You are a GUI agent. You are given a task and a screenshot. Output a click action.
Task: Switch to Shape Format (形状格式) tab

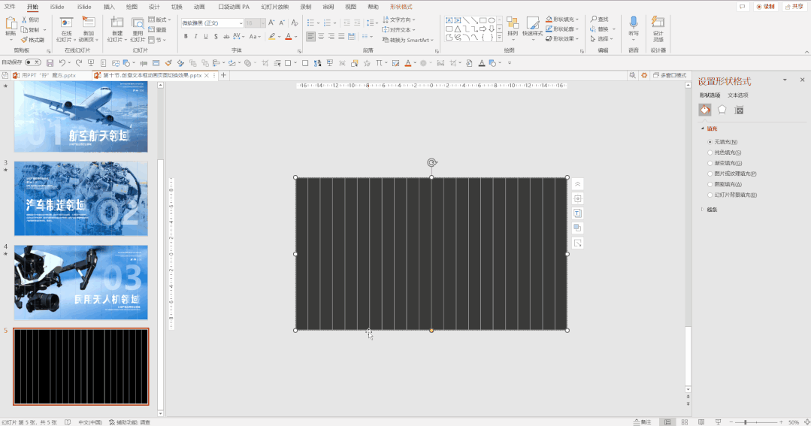401,7
